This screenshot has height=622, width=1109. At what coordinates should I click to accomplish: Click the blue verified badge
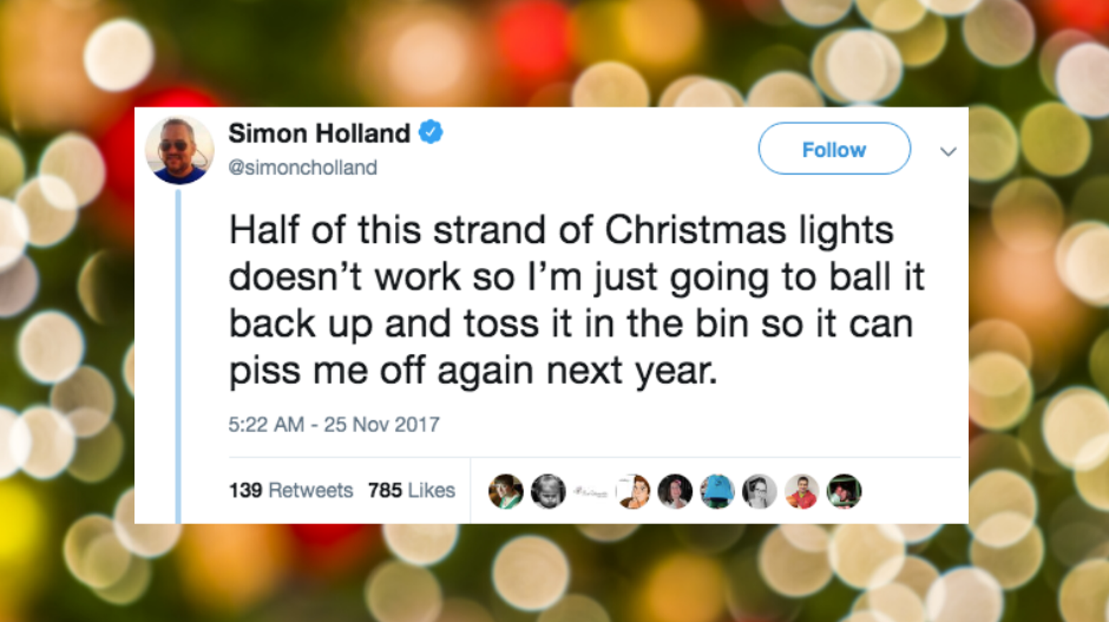(x=430, y=133)
